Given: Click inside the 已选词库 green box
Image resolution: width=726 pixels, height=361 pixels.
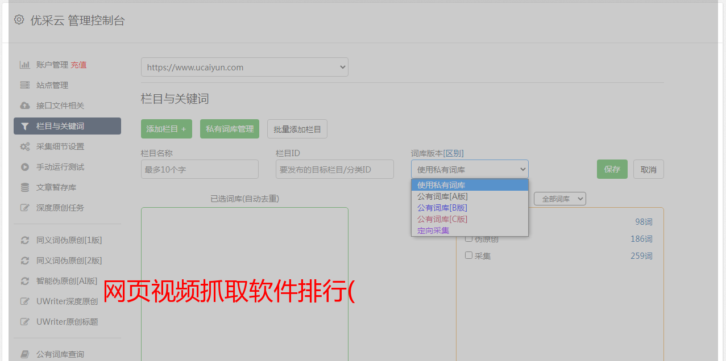Looking at the screenshot, I should tap(244, 284).
